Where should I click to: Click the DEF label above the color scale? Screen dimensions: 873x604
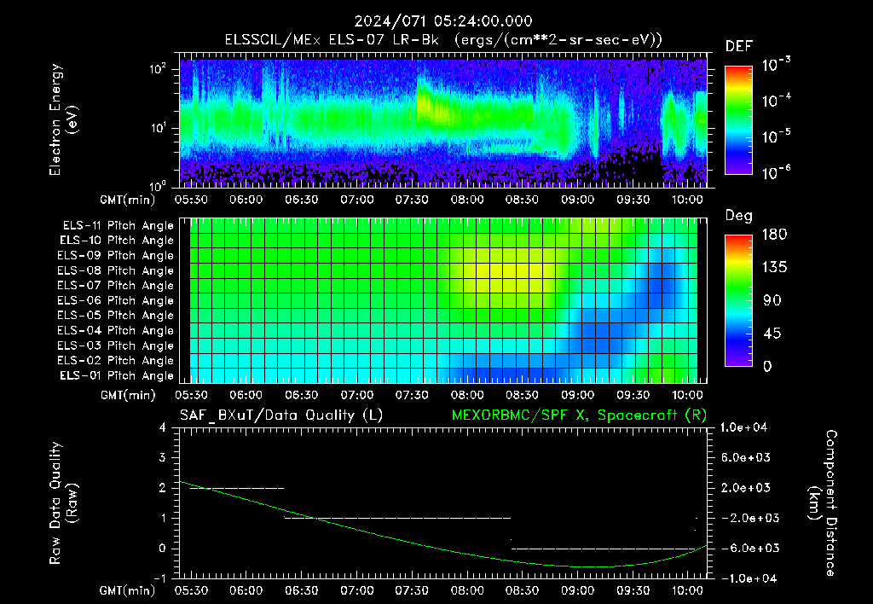point(739,47)
